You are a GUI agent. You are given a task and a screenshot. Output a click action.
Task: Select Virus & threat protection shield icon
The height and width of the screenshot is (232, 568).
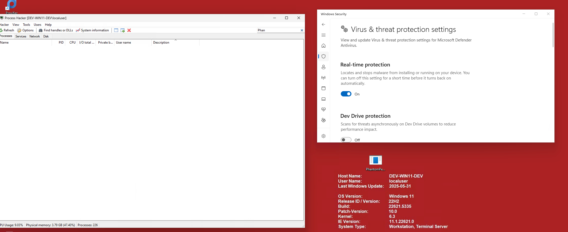pyautogui.click(x=324, y=56)
